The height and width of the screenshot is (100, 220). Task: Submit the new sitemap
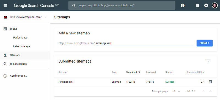(x=204, y=43)
